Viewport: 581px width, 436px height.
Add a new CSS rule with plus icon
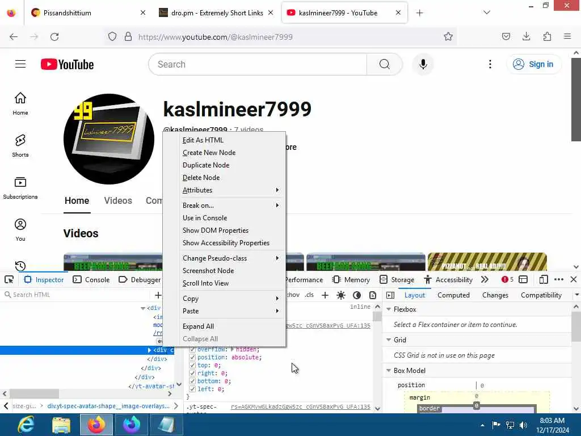(325, 295)
